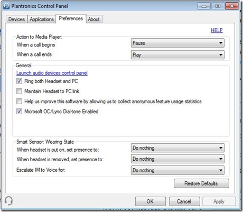
Task: Go to the About tab
Action: click(x=94, y=19)
